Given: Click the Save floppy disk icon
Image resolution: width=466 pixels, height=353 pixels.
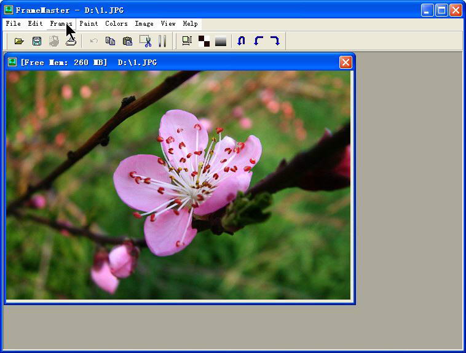Looking at the screenshot, I should 37,41.
